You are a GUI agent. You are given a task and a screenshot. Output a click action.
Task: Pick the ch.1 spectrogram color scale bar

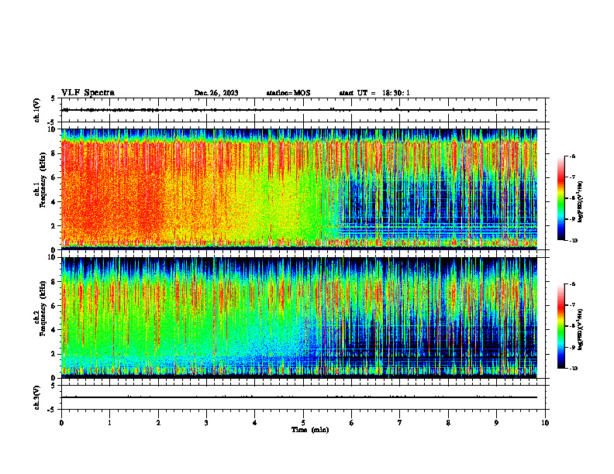561,198
